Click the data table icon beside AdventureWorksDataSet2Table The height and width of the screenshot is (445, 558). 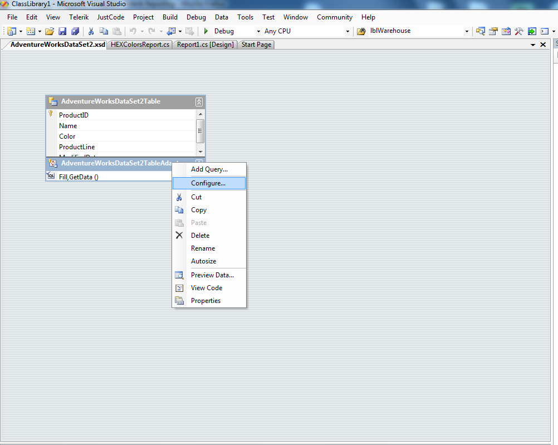tap(53, 101)
